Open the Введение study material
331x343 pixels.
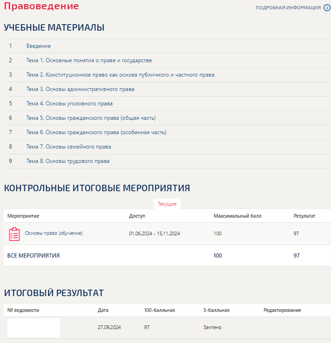38,46
